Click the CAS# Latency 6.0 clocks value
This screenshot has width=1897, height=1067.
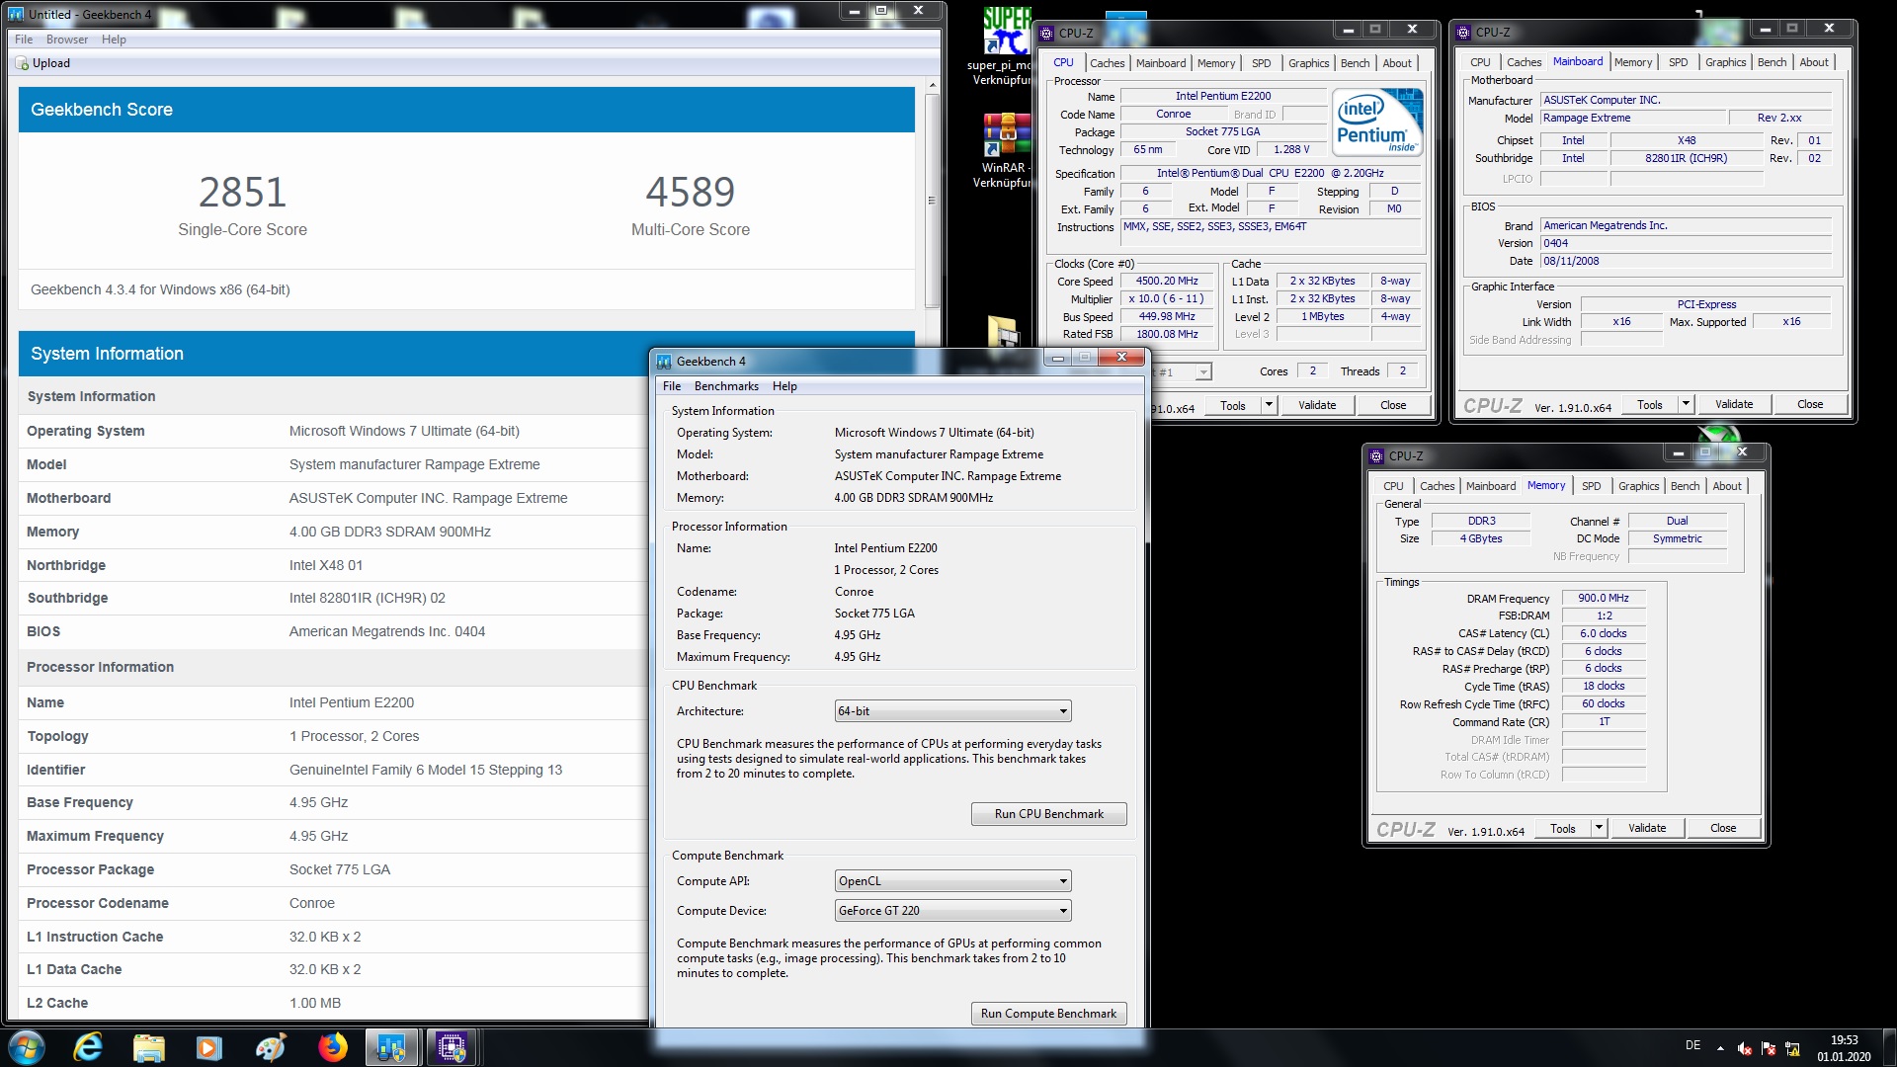click(x=1603, y=633)
